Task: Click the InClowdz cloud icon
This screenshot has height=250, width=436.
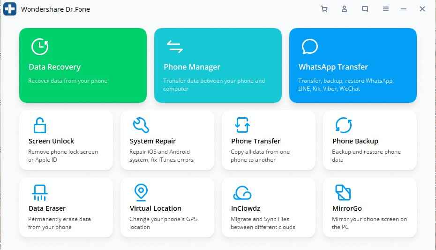Action: (242, 193)
